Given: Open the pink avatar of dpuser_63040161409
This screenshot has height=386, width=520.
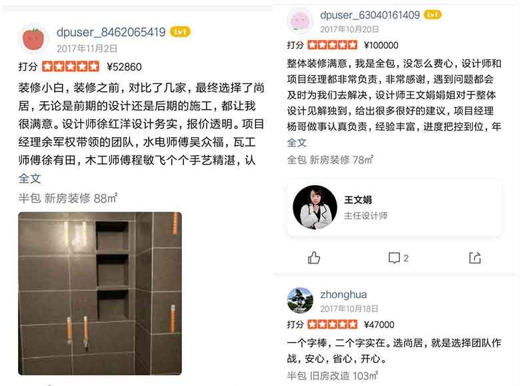Looking at the screenshot, I should pyautogui.click(x=300, y=21).
